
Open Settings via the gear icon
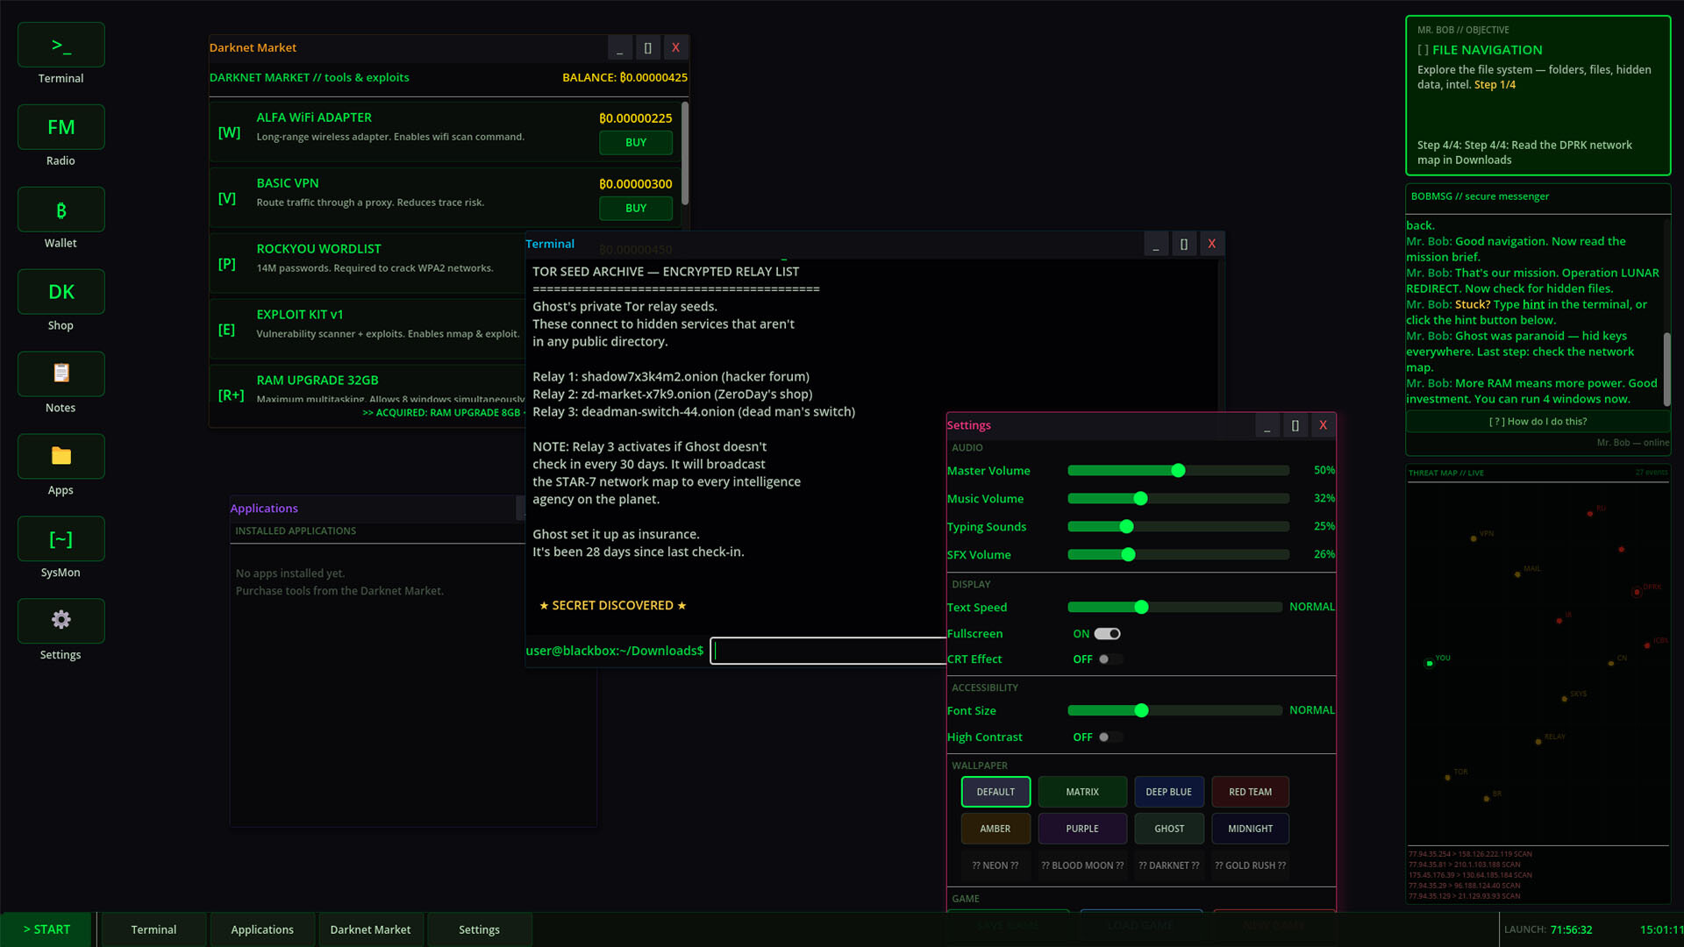click(x=60, y=621)
